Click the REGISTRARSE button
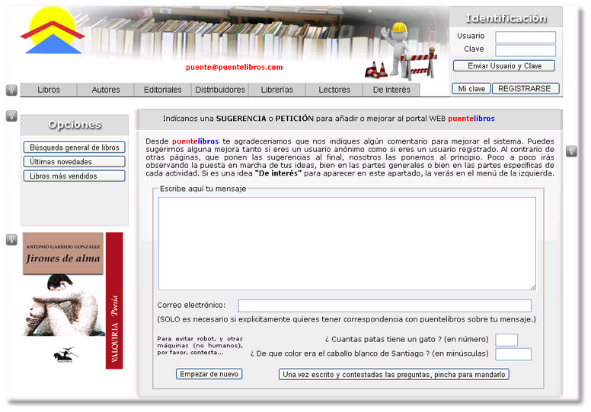The image size is (591, 412). (x=526, y=89)
